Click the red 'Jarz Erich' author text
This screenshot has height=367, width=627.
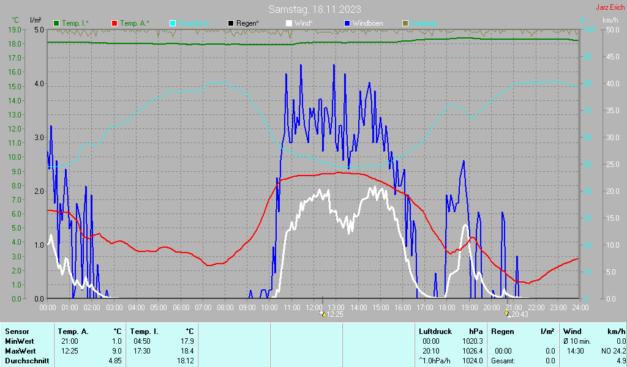[610, 7]
